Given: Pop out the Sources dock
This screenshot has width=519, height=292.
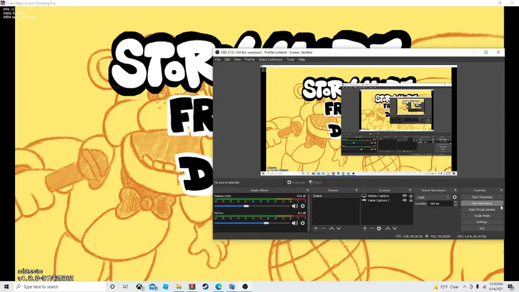Looking at the screenshot, I should [x=410, y=190].
